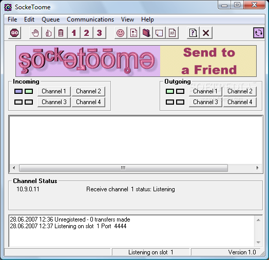Click the lined notepad toolbar icon

pos(159,33)
